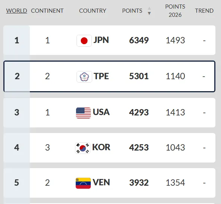
Task: Open the USA country link
Action: coord(101,112)
